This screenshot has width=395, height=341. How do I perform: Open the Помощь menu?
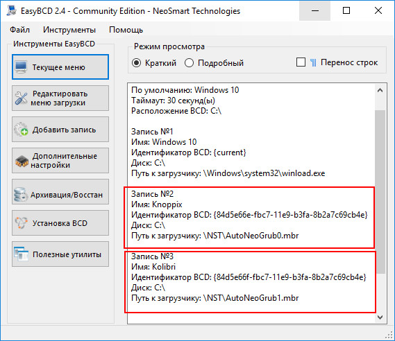click(126, 30)
